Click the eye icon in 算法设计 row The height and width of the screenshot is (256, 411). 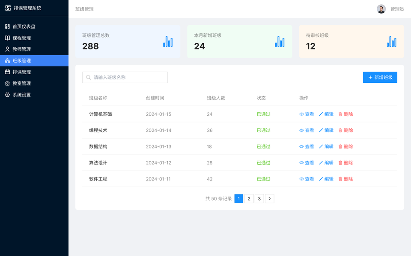click(x=301, y=163)
